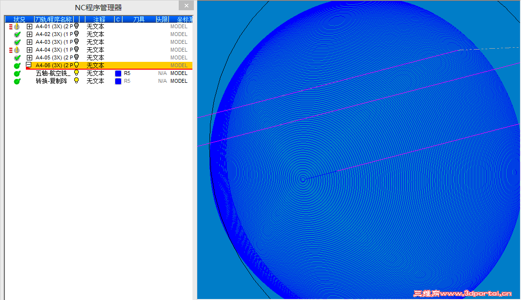Image resolution: width=521 pixels, height=300 pixels.
Task: Collapse the A4-06 program node
Action: point(29,65)
